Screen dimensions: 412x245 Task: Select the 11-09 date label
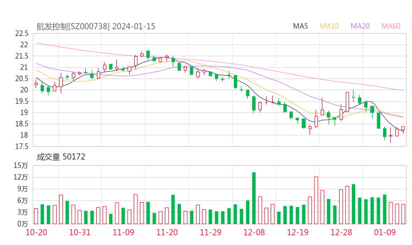click(123, 232)
